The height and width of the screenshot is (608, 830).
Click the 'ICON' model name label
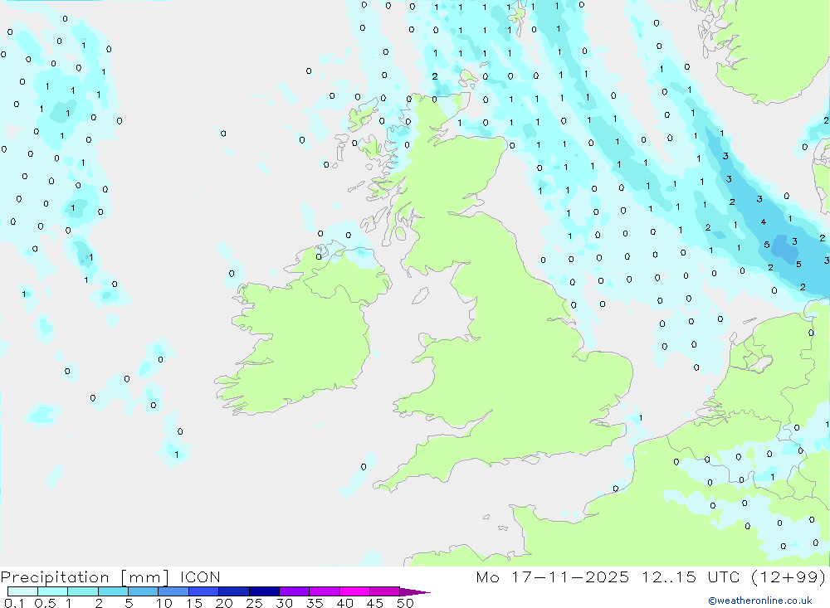pyautogui.click(x=200, y=576)
